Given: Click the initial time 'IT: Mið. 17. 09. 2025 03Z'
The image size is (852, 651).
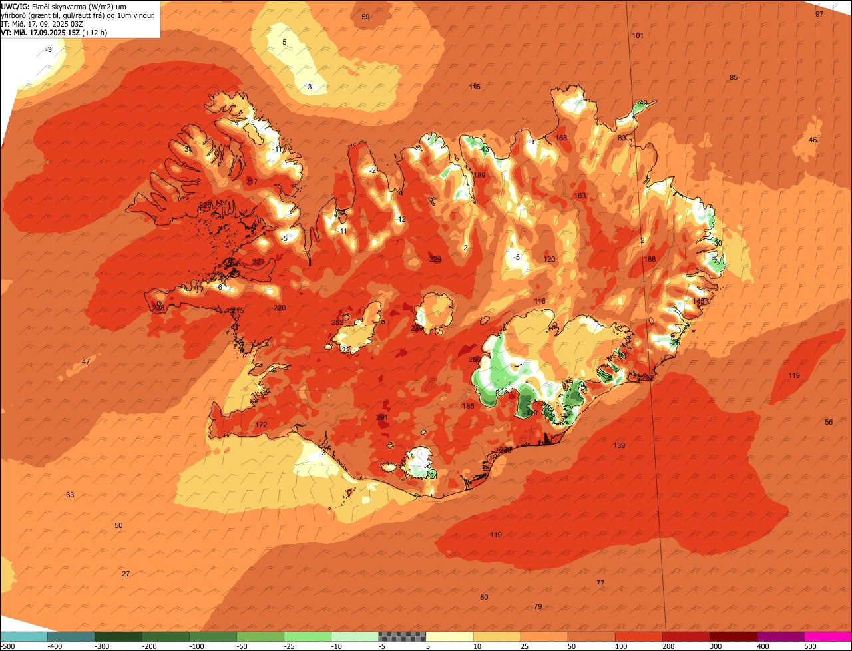Looking at the screenshot, I should 42,23.
